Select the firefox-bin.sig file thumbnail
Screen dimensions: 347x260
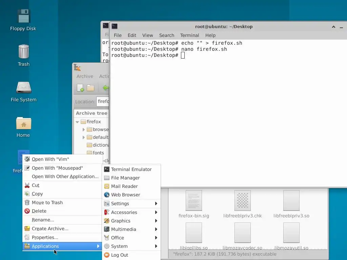tap(193, 200)
